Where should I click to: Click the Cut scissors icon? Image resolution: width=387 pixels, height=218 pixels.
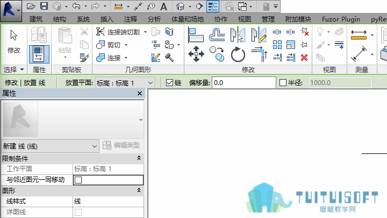coord(84,32)
